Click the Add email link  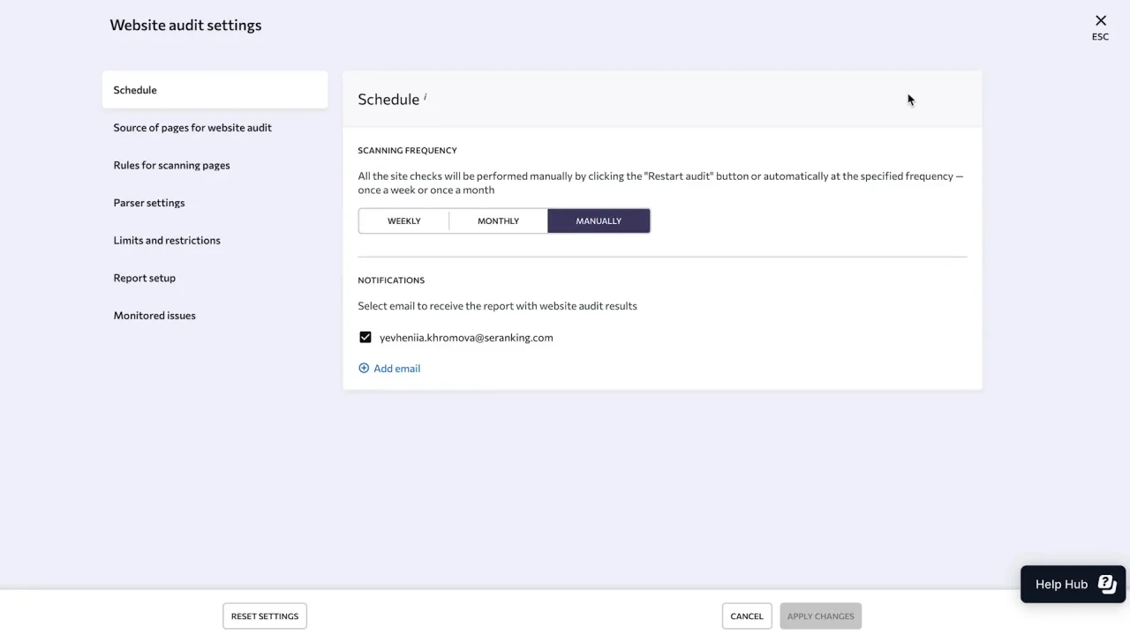[396, 369]
